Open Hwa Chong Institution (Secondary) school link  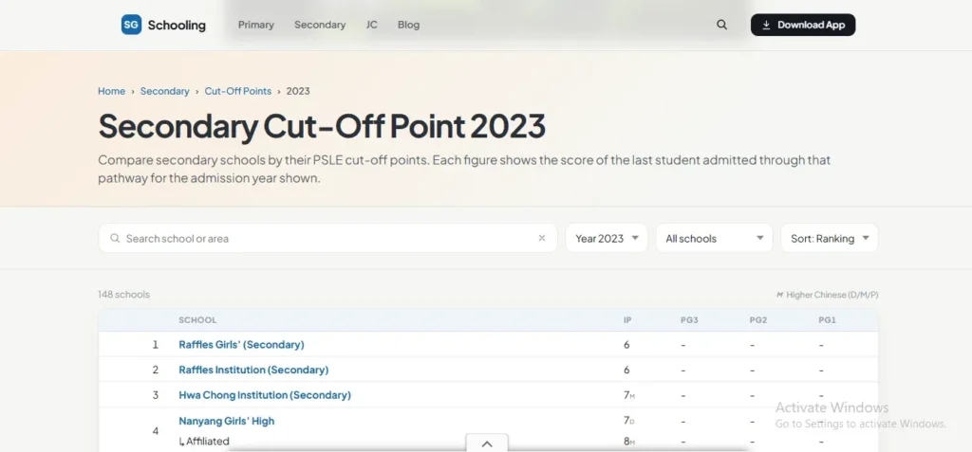[265, 395]
